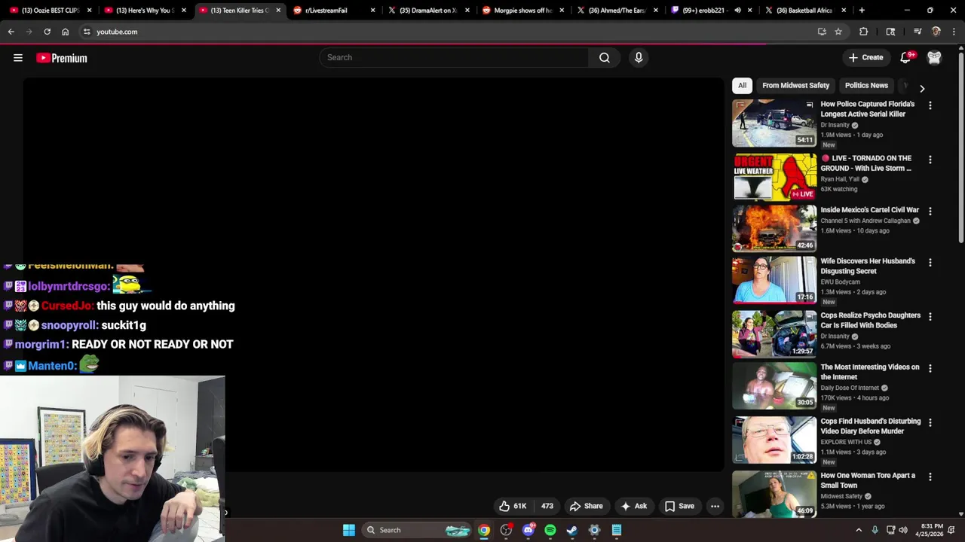Toggle microphone tray icon
The width and height of the screenshot is (965, 542).
(x=875, y=530)
